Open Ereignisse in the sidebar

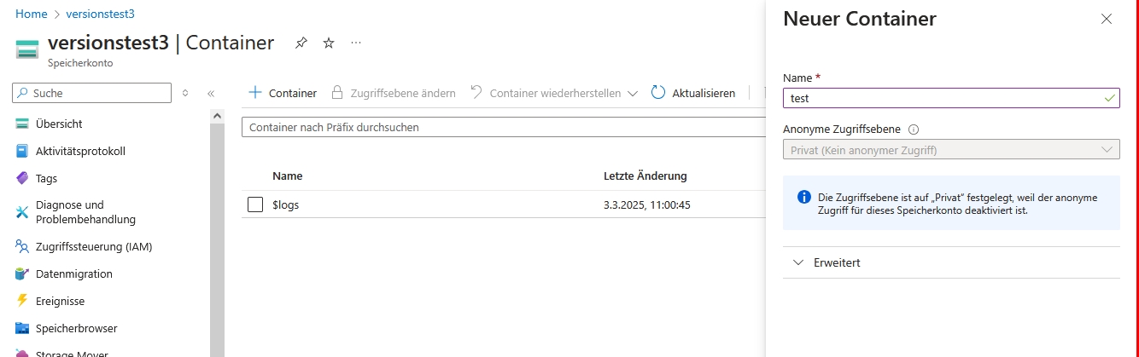click(x=60, y=301)
